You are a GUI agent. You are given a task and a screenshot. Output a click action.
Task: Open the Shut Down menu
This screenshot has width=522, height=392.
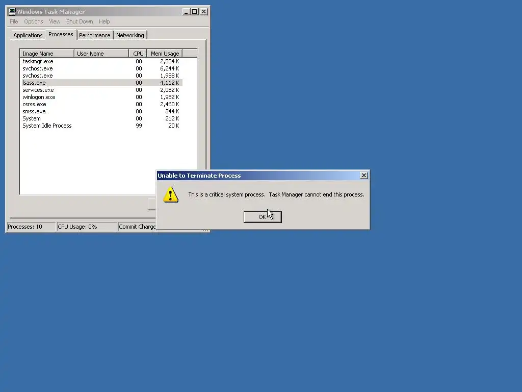pyautogui.click(x=80, y=21)
